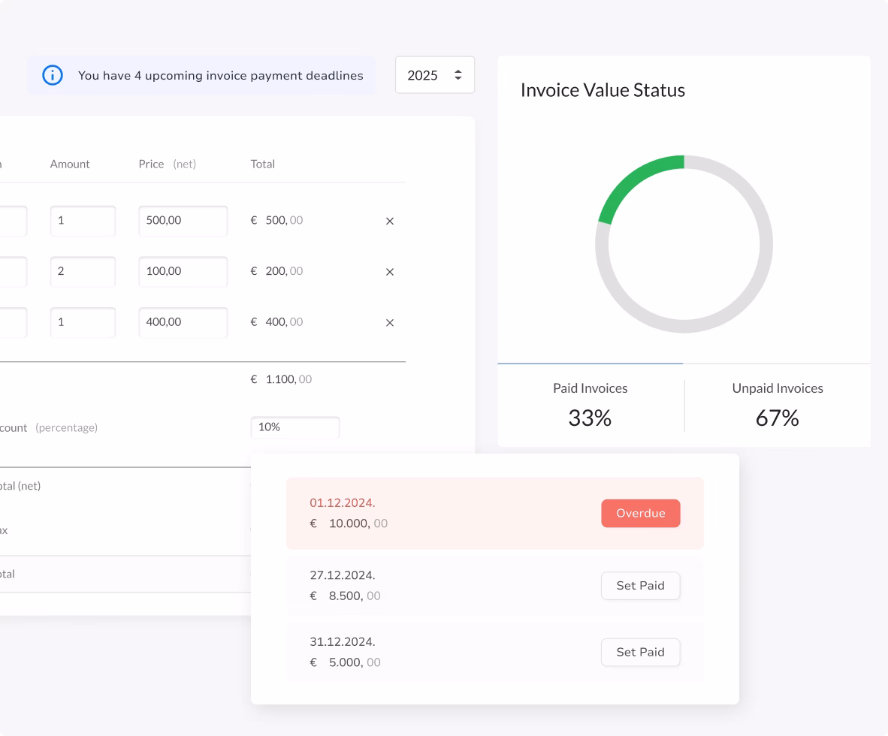
Task: Click the upcoming invoice deadlines notification text
Action: tap(220, 75)
